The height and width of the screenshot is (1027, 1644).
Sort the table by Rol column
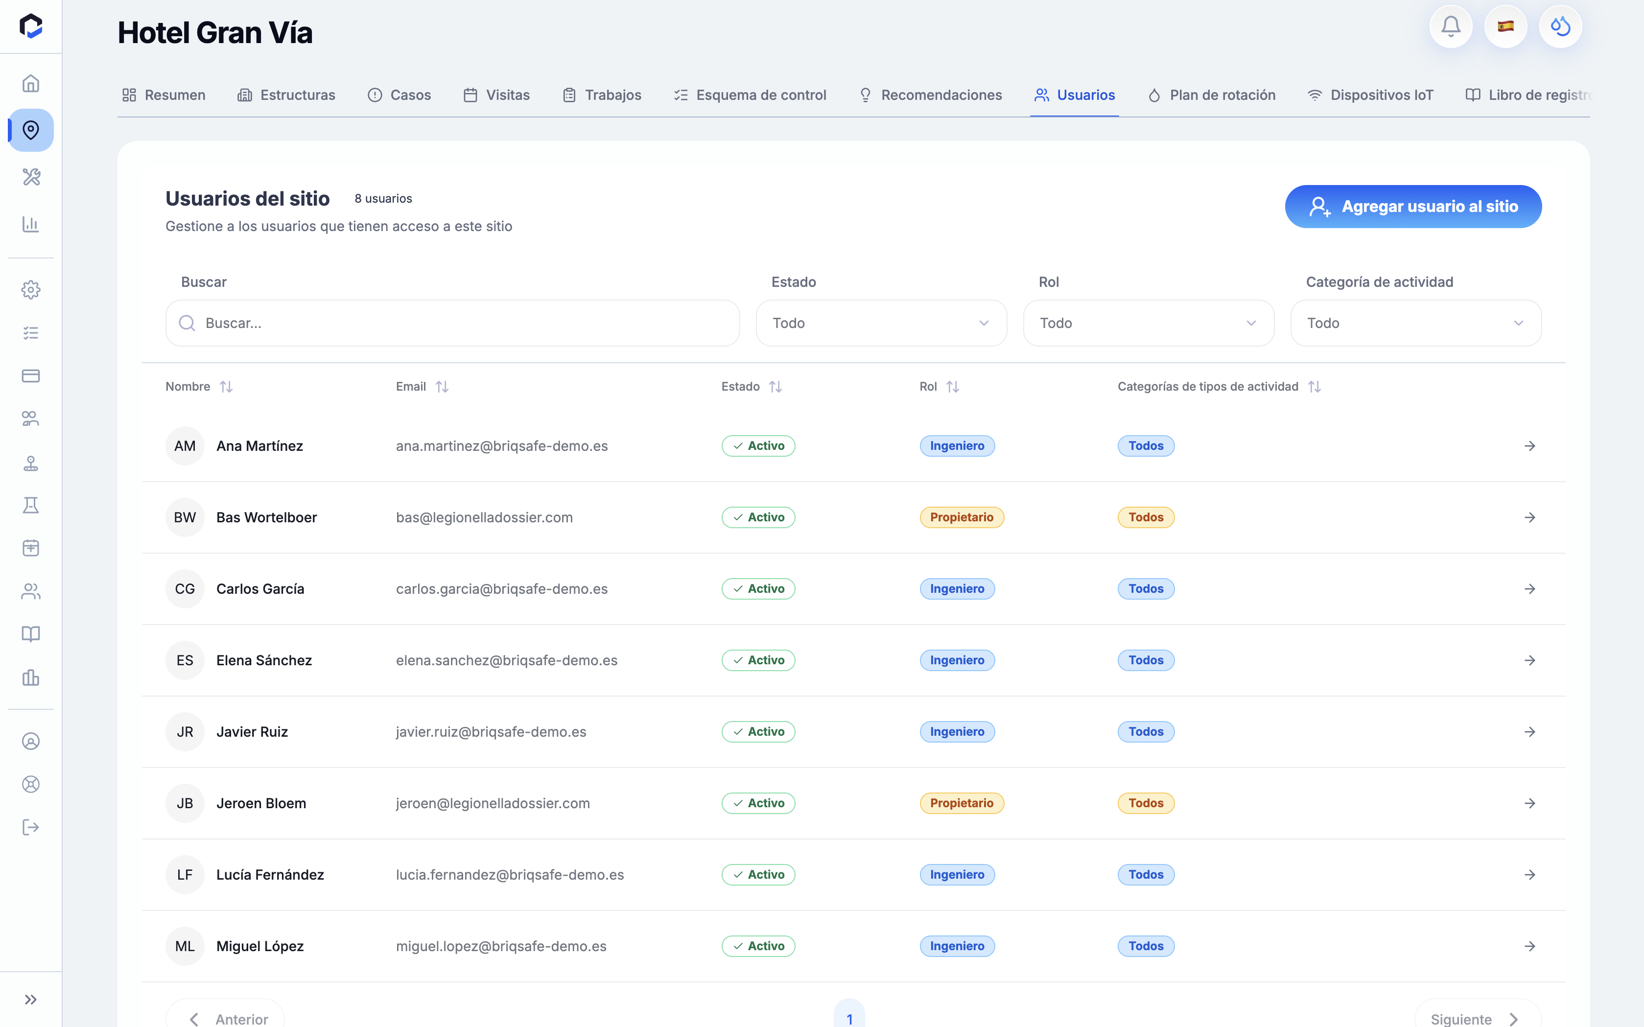(939, 387)
